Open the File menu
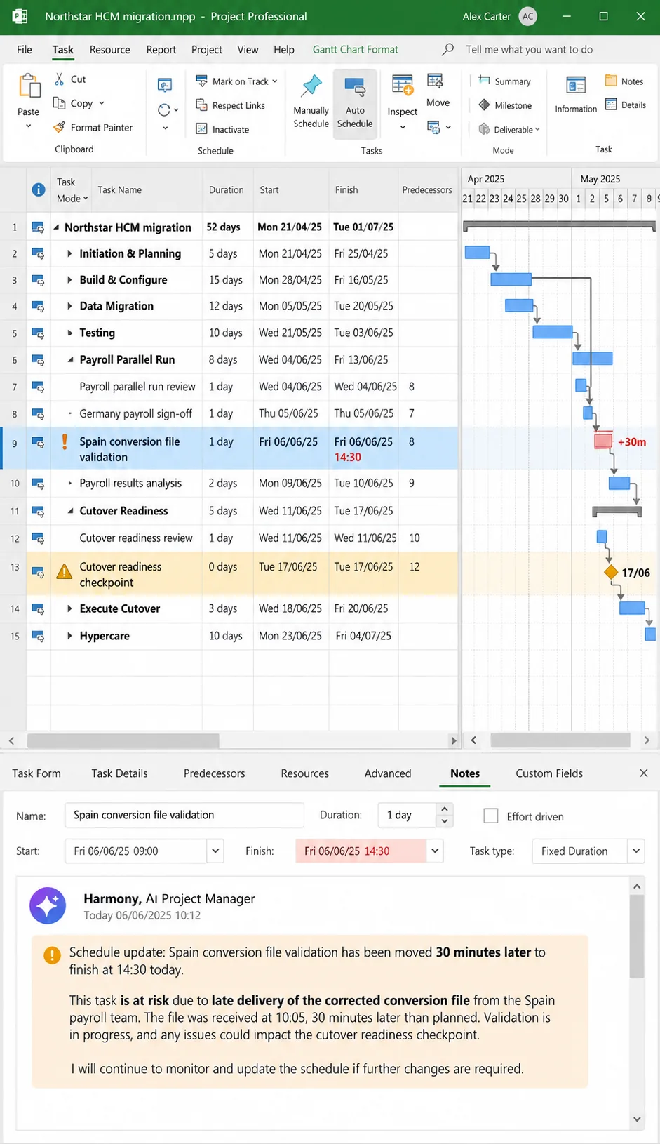This screenshot has height=1144, width=660. [x=25, y=49]
